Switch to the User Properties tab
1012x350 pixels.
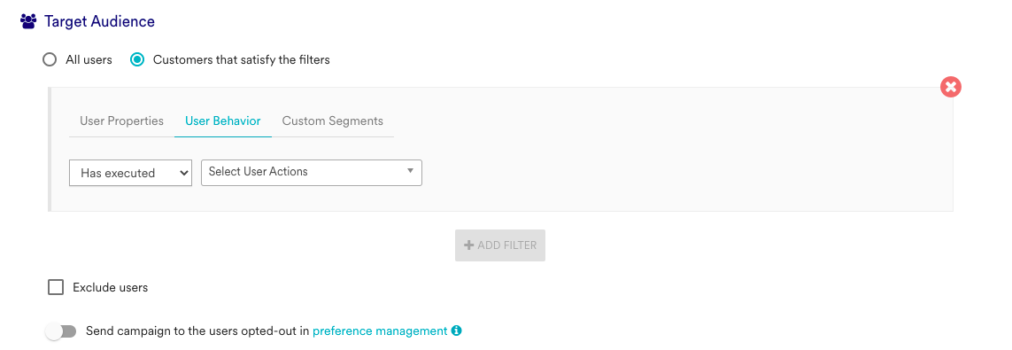coord(122,121)
